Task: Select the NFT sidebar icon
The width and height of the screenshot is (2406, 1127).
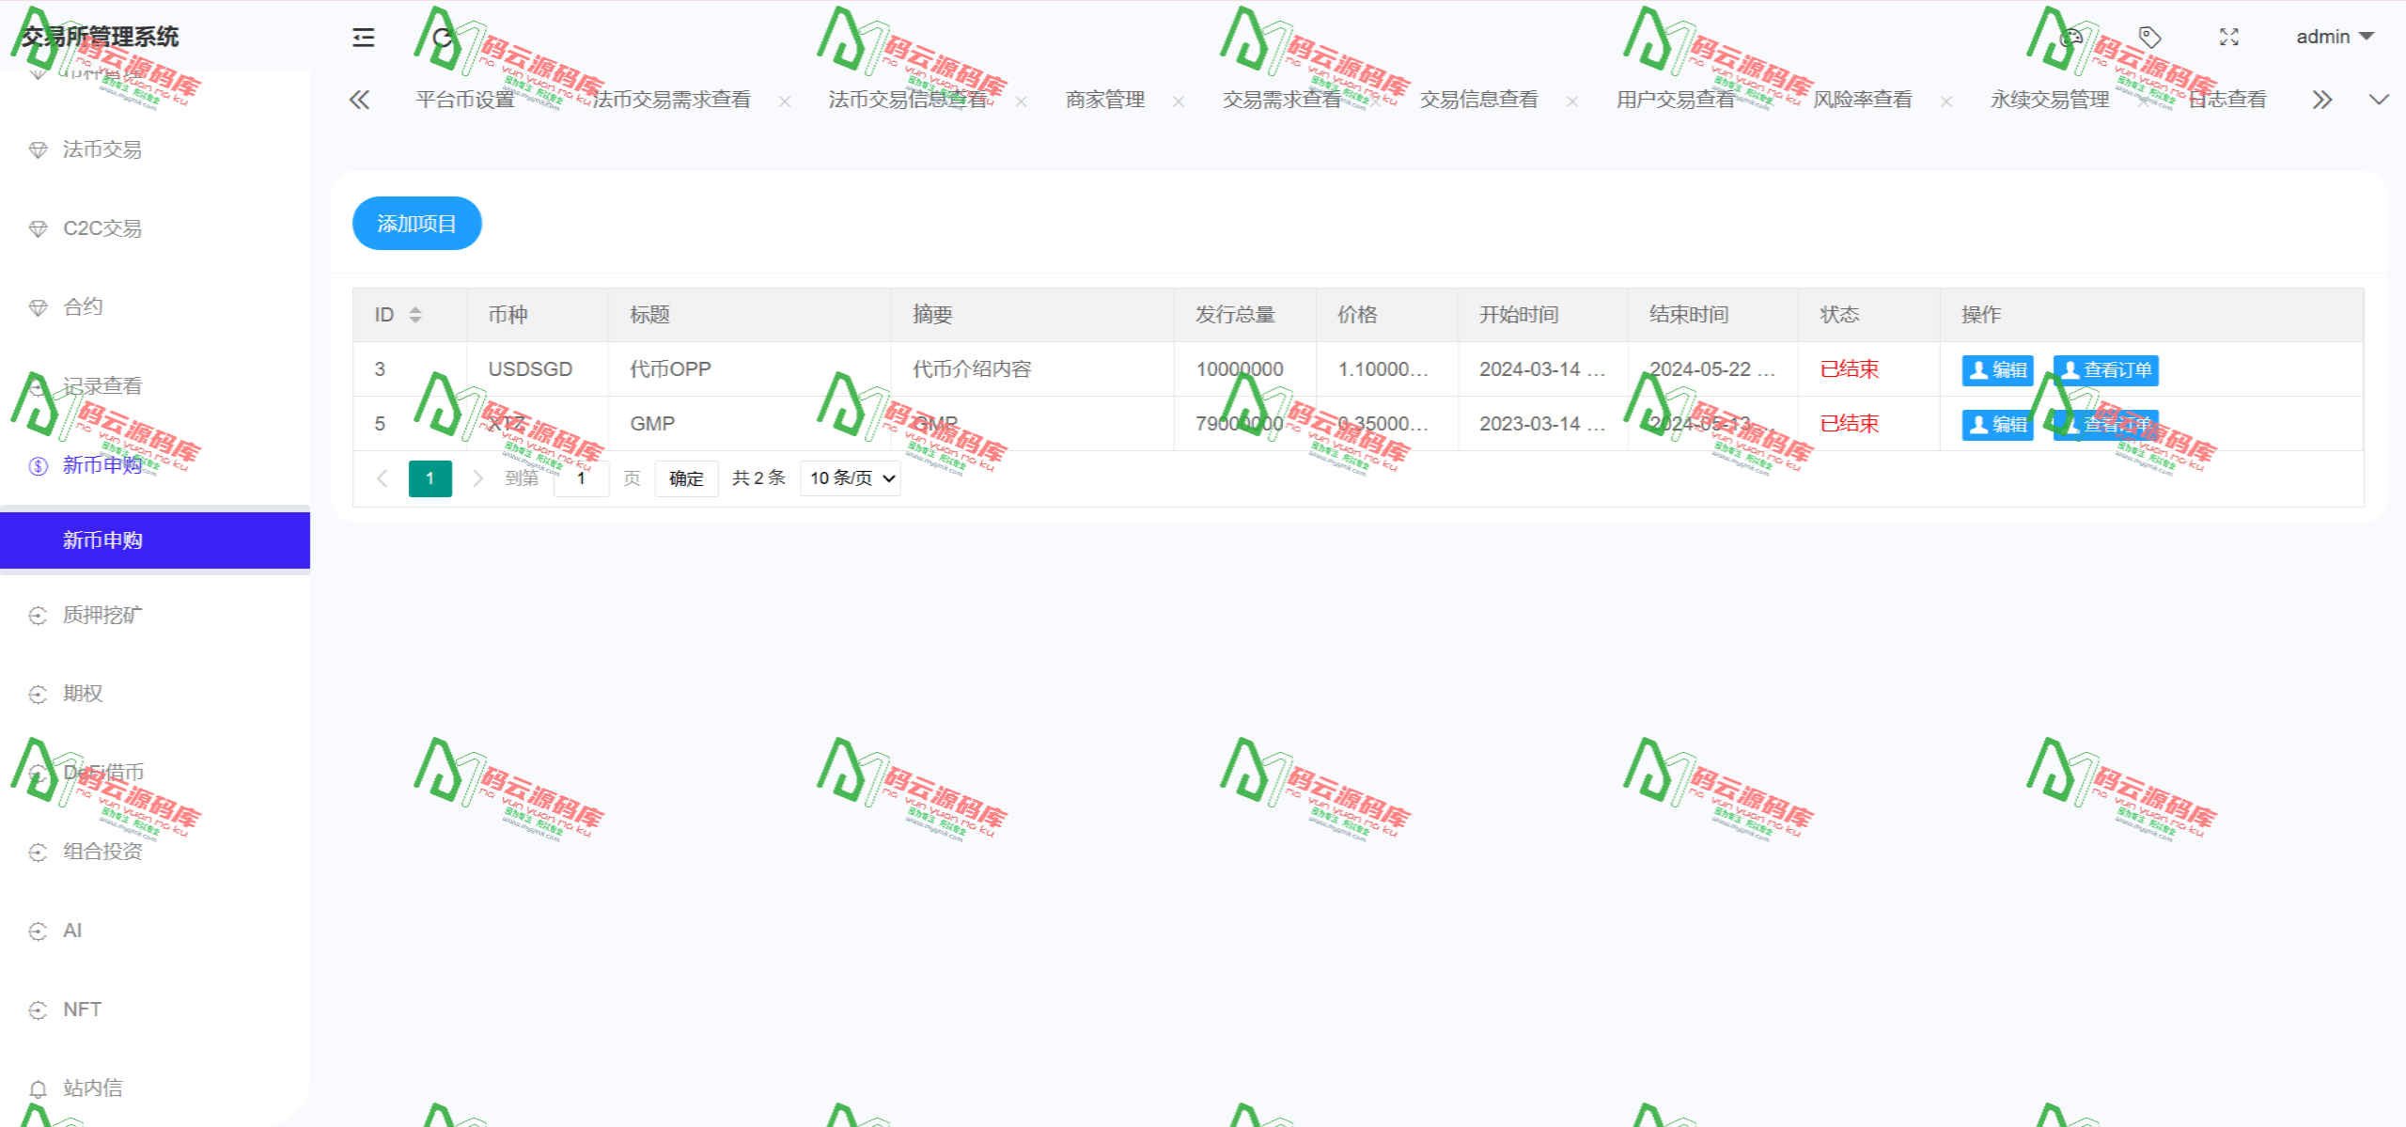Action: [x=38, y=1009]
